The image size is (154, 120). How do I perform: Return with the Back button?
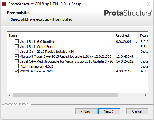coord(86,111)
